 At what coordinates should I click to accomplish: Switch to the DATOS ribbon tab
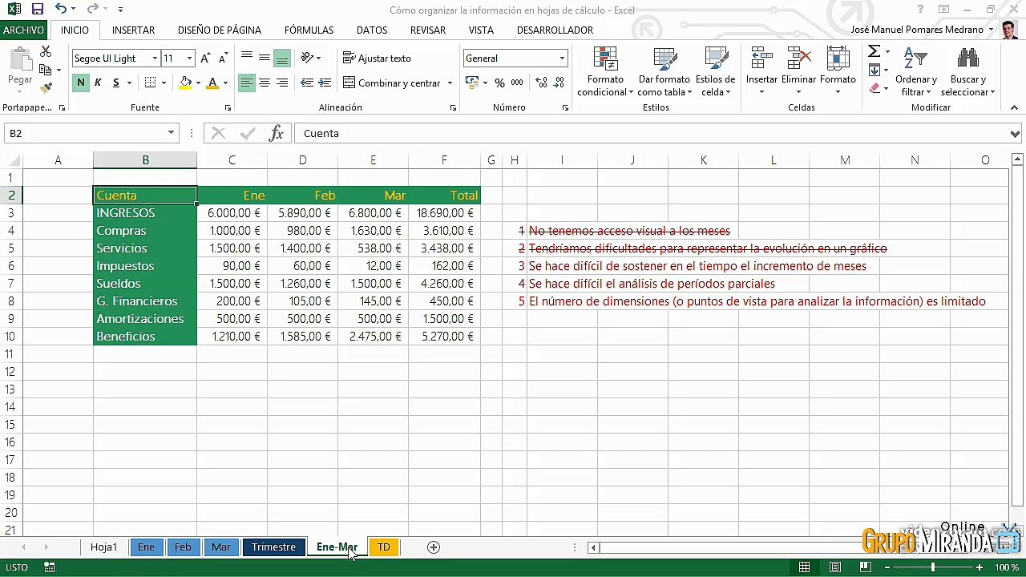click(x=372, y=30)
